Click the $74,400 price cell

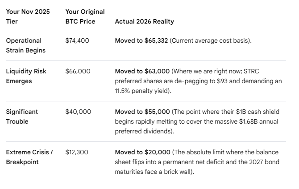[77, 40]
